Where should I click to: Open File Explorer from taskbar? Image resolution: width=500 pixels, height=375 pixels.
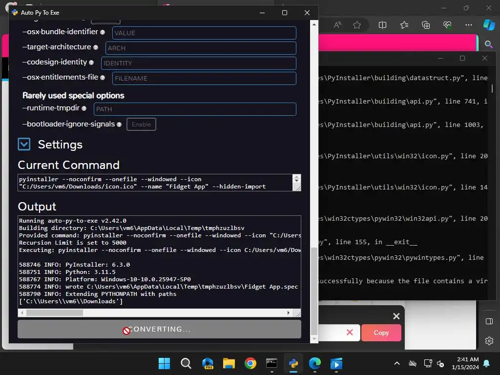point(229,363)
